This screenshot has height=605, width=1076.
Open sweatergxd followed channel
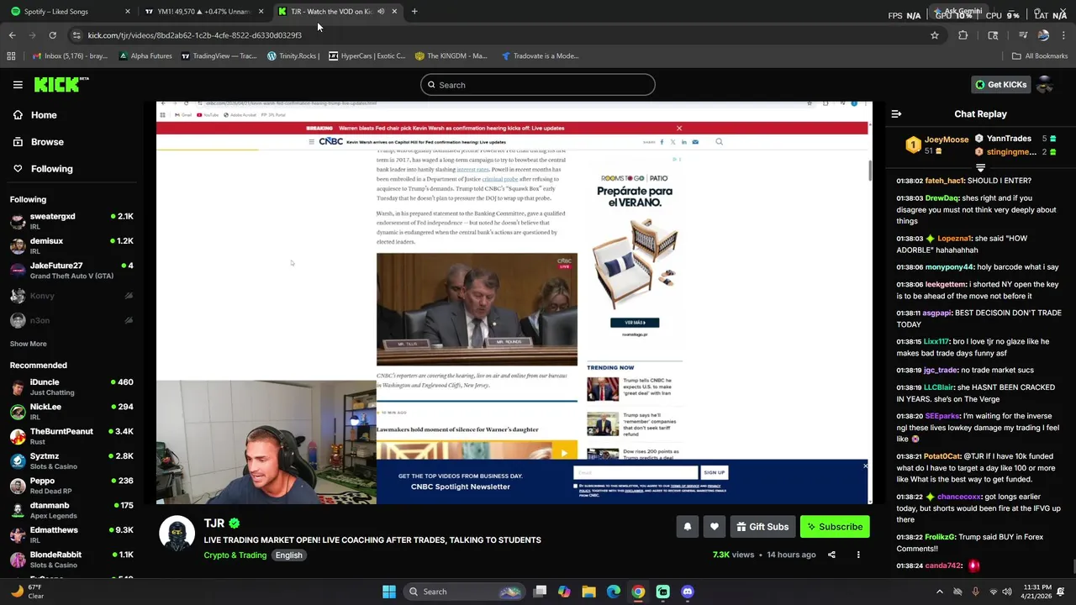coord(71,221)
